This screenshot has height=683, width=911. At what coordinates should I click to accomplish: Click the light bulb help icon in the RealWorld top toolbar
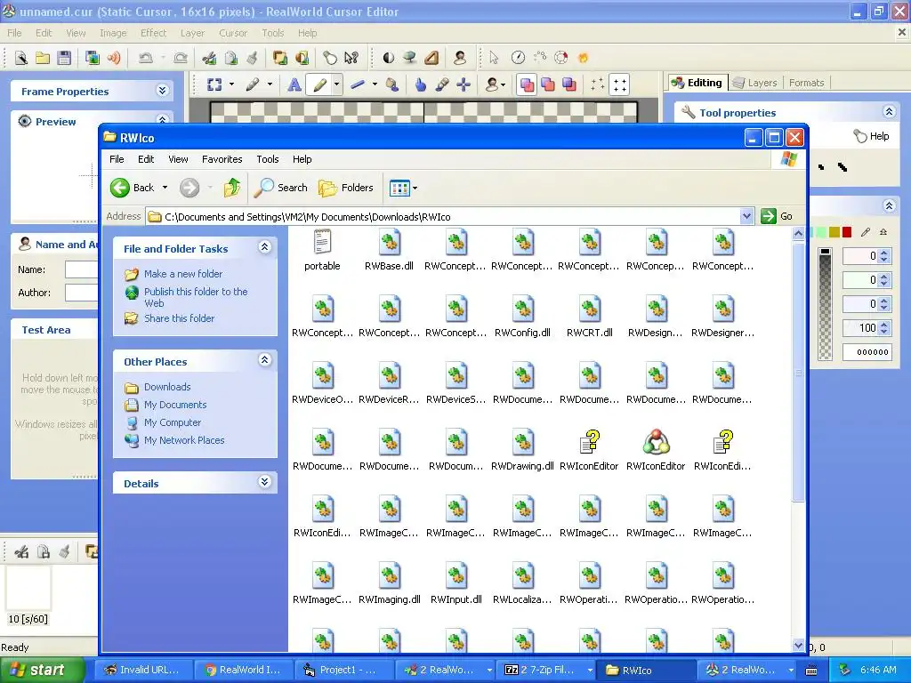pyautogui.click(x=329, y=58)
